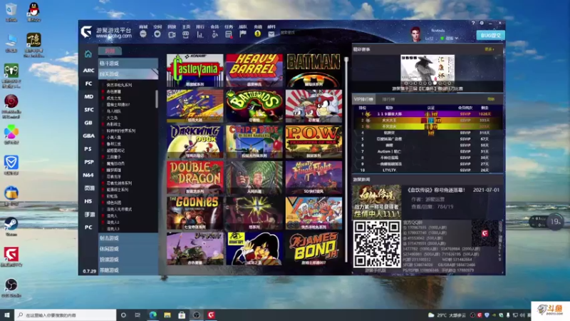Select the SFC platform tab
Image resolution: width=570 pixels, height=321 pixels.
coord(88,110)
